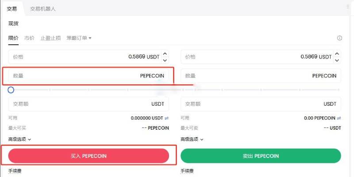
Task: Select the 止盈止损 order type tab
Action: point(50,38)
